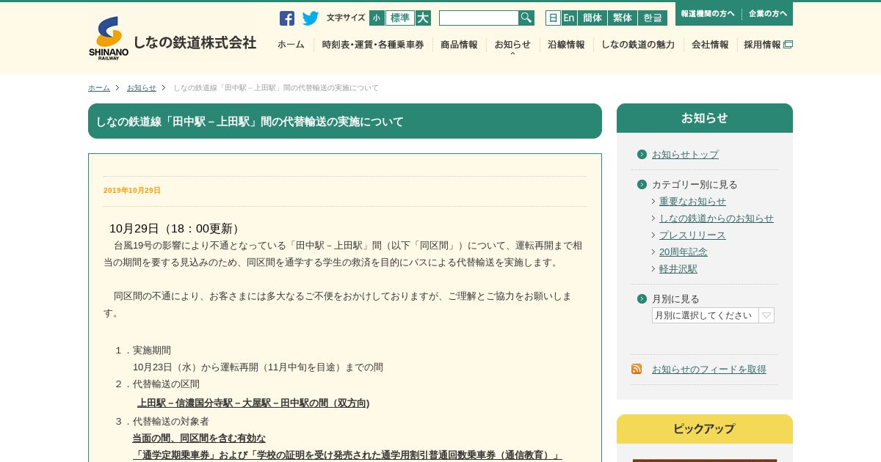Open the Shinano Railway Twitter icon
881x462 pixels.
[x=311, y=18]
